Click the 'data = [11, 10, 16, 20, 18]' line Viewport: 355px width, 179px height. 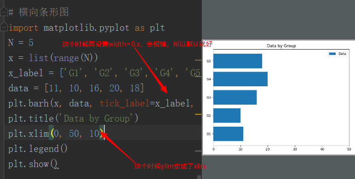point(76,88)
